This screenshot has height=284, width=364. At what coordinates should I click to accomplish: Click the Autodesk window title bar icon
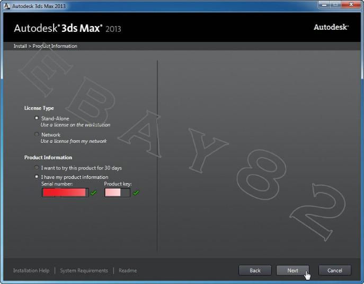click(x=7, y=6)
